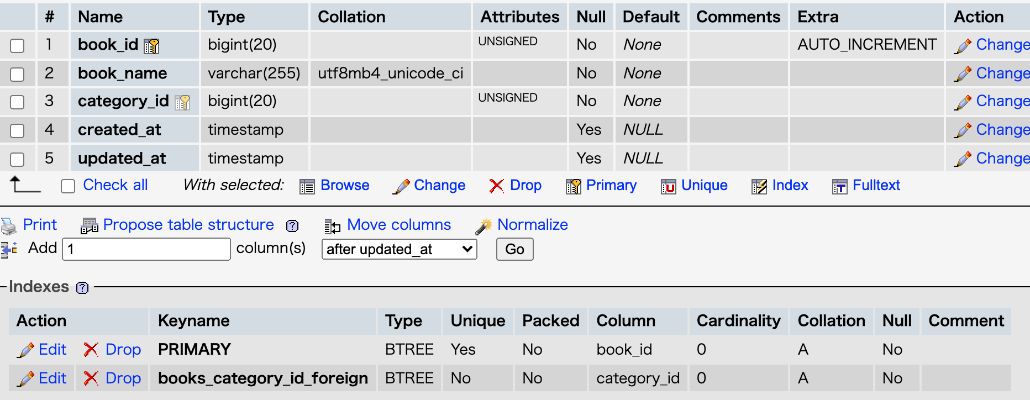The image size is (1030, 400).
Task: Enable the Check all checkbox
Action: coord(68,186)
